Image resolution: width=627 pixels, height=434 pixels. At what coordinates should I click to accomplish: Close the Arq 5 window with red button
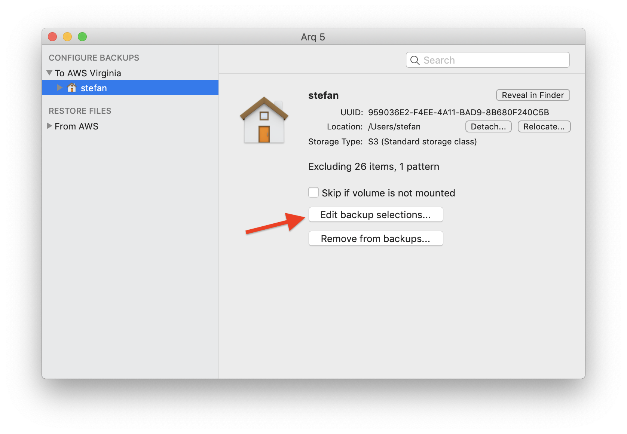point(52,37)
